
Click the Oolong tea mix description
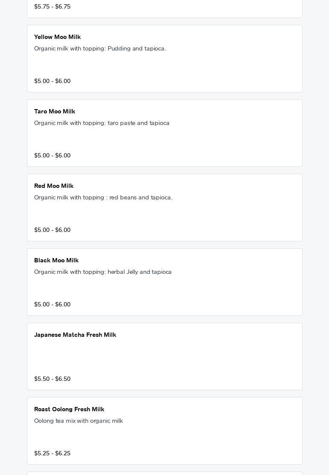79,421
